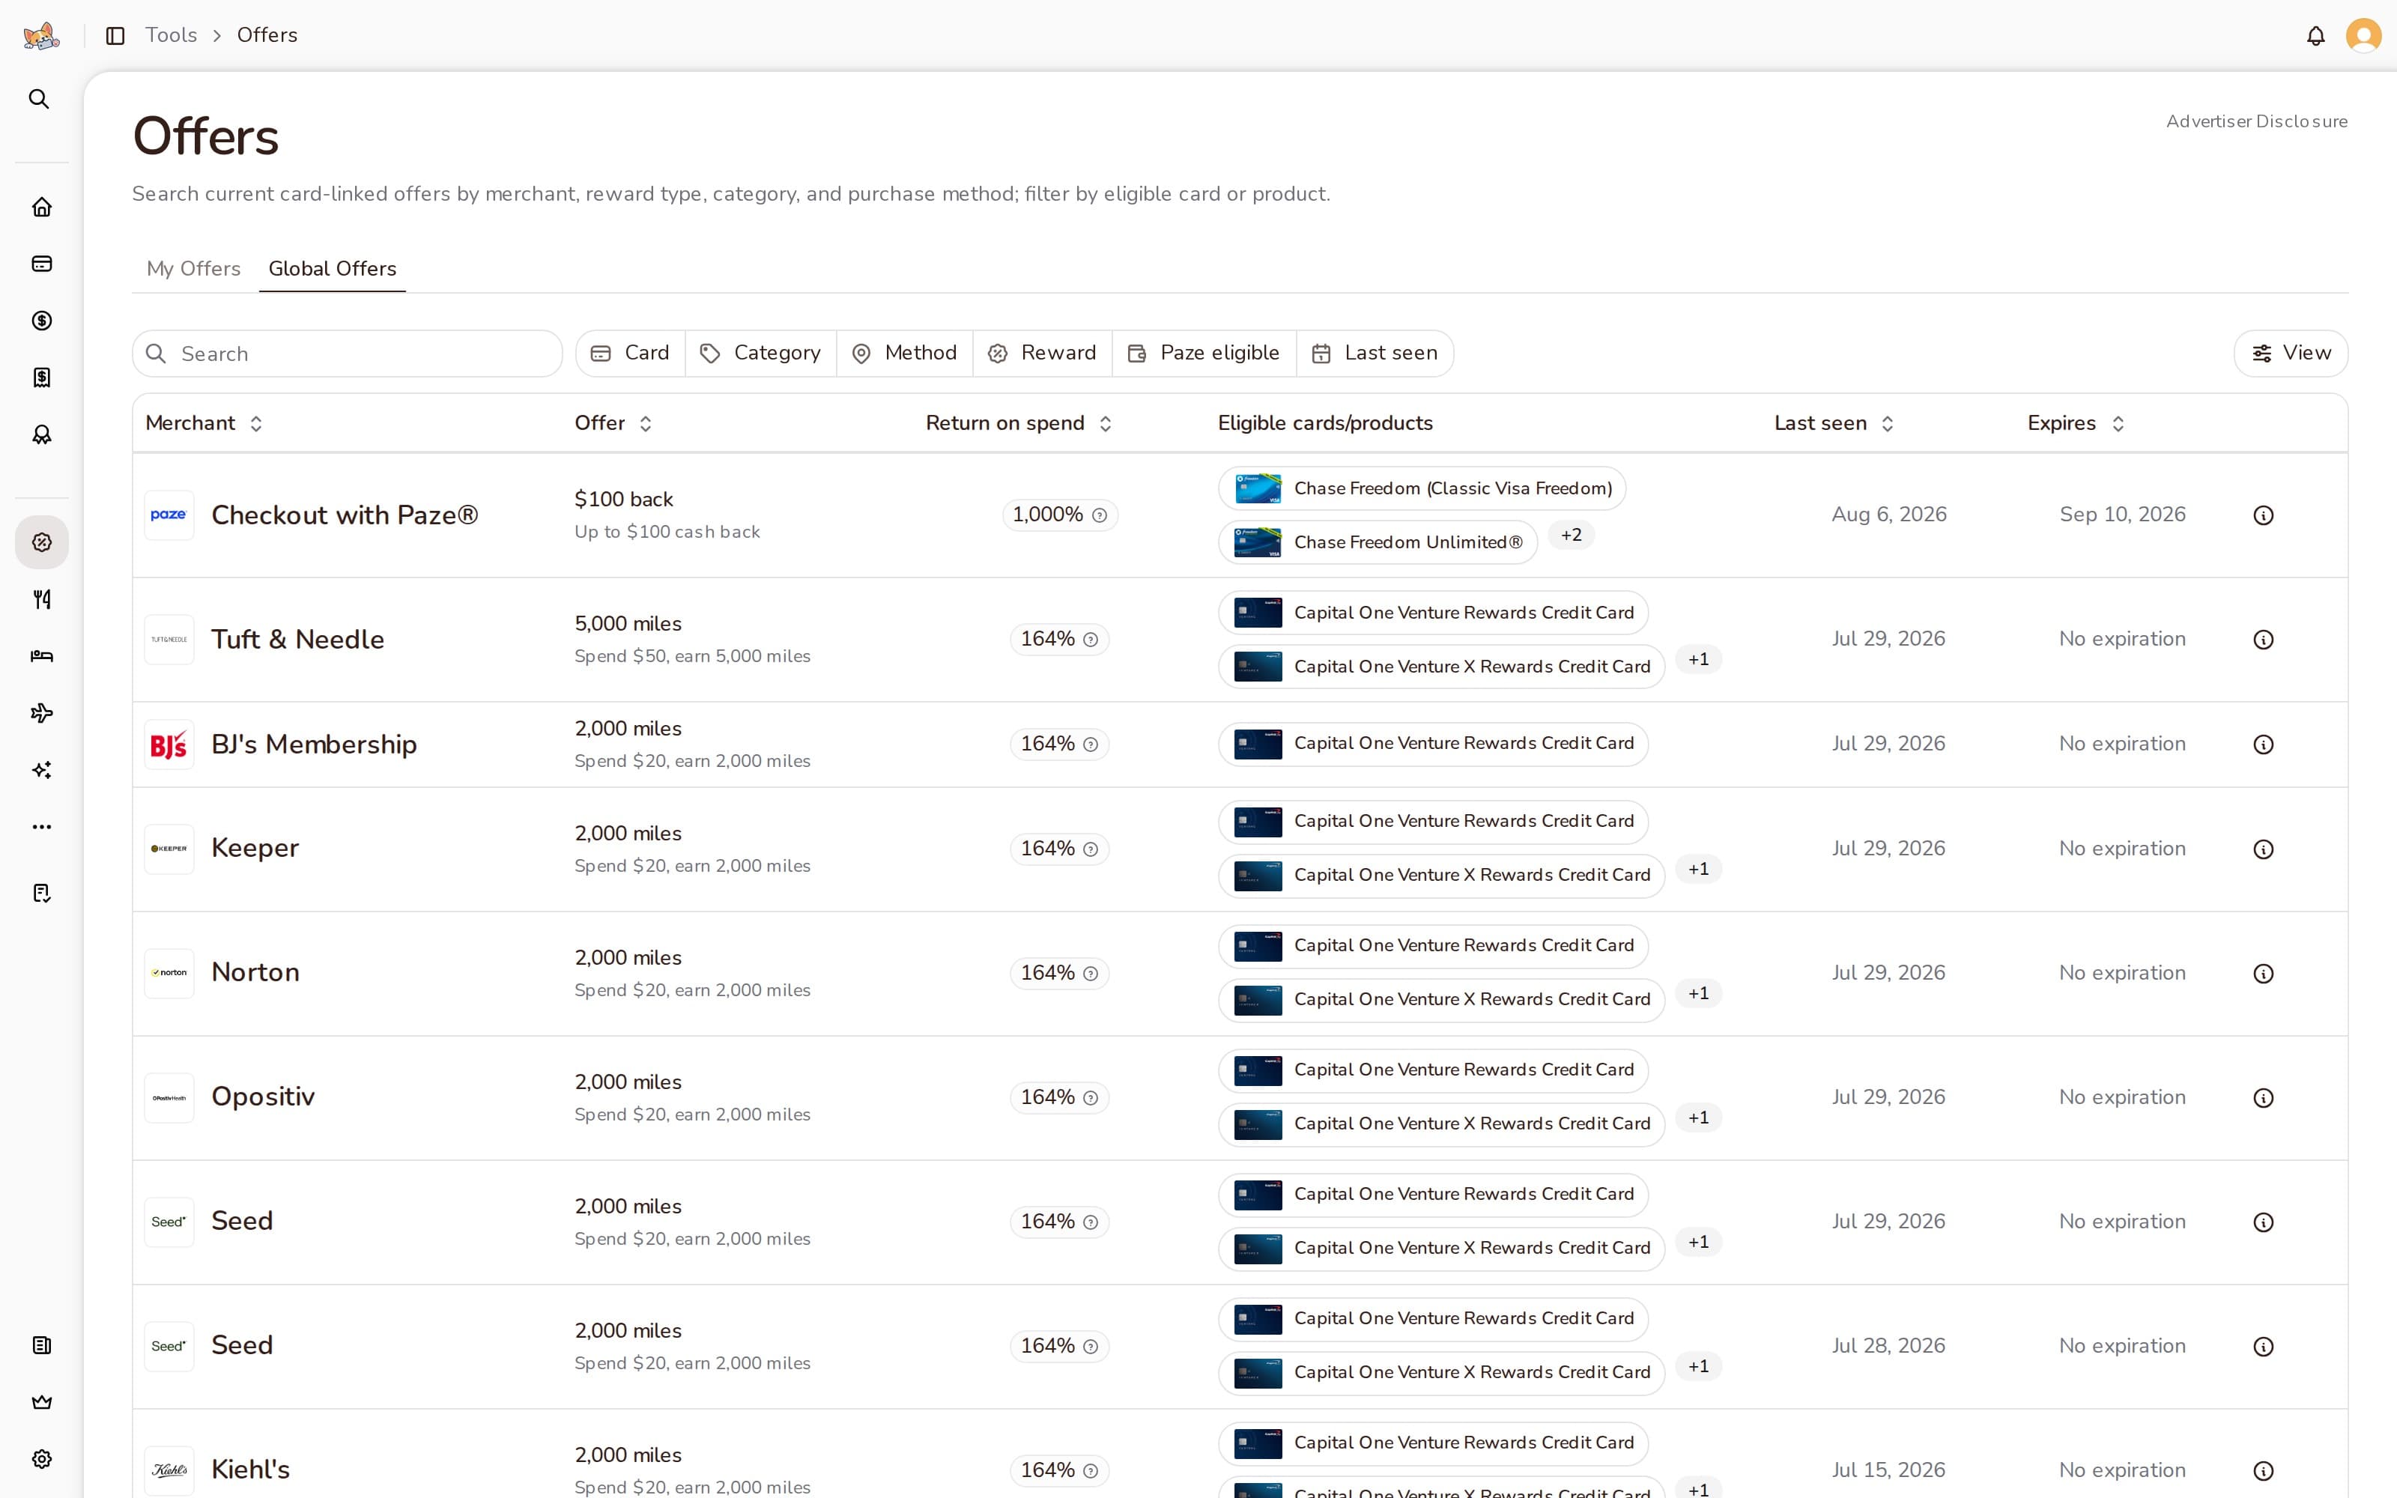Image resolution: width=2397 pixels, height=1498 pixels.
Task: Click Chase Freedom Unlimited card chip
Action: point(1378,543)
